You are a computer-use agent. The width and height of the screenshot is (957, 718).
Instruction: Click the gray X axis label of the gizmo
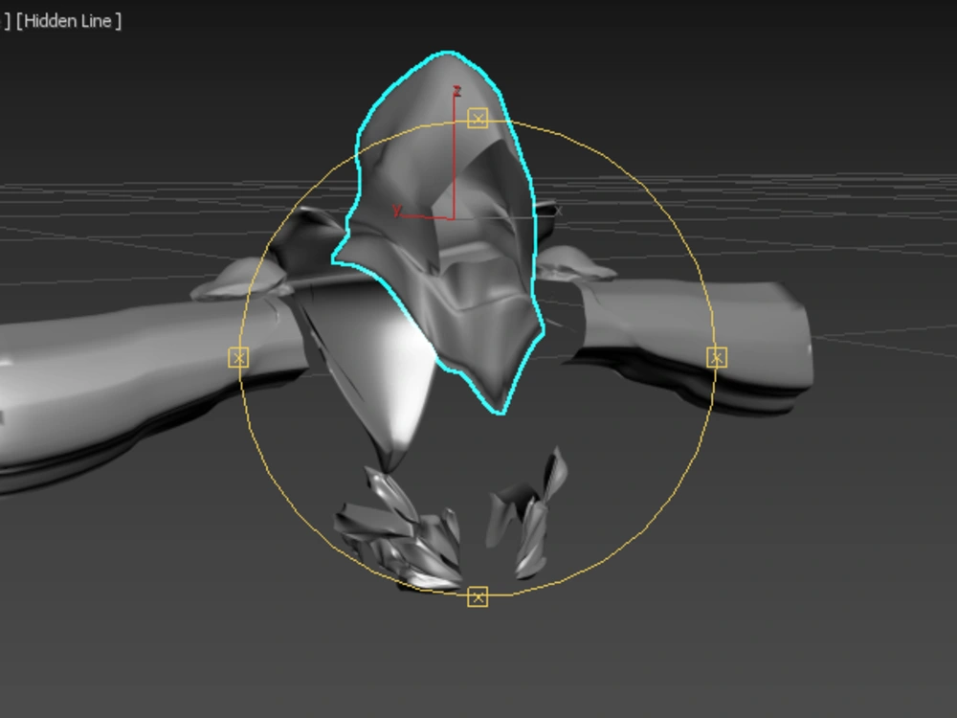point(558,211)
